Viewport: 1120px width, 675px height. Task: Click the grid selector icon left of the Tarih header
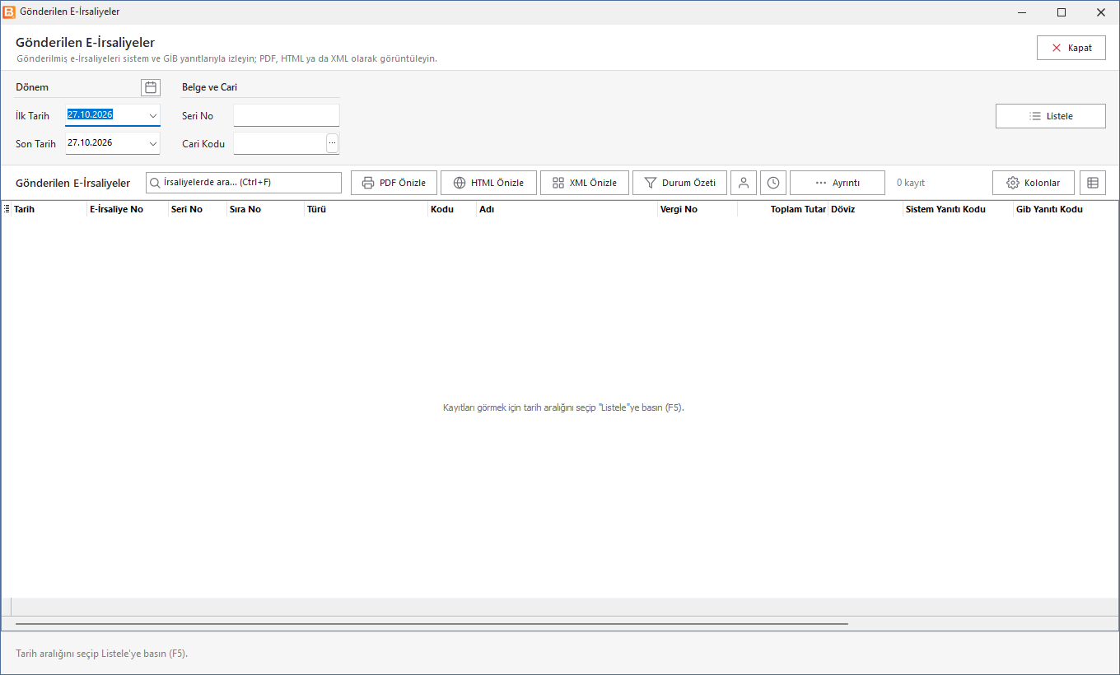pos(7,209)
